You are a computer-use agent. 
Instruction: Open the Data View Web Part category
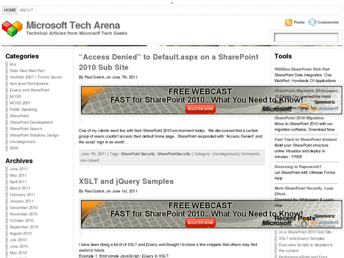(27, 71)
